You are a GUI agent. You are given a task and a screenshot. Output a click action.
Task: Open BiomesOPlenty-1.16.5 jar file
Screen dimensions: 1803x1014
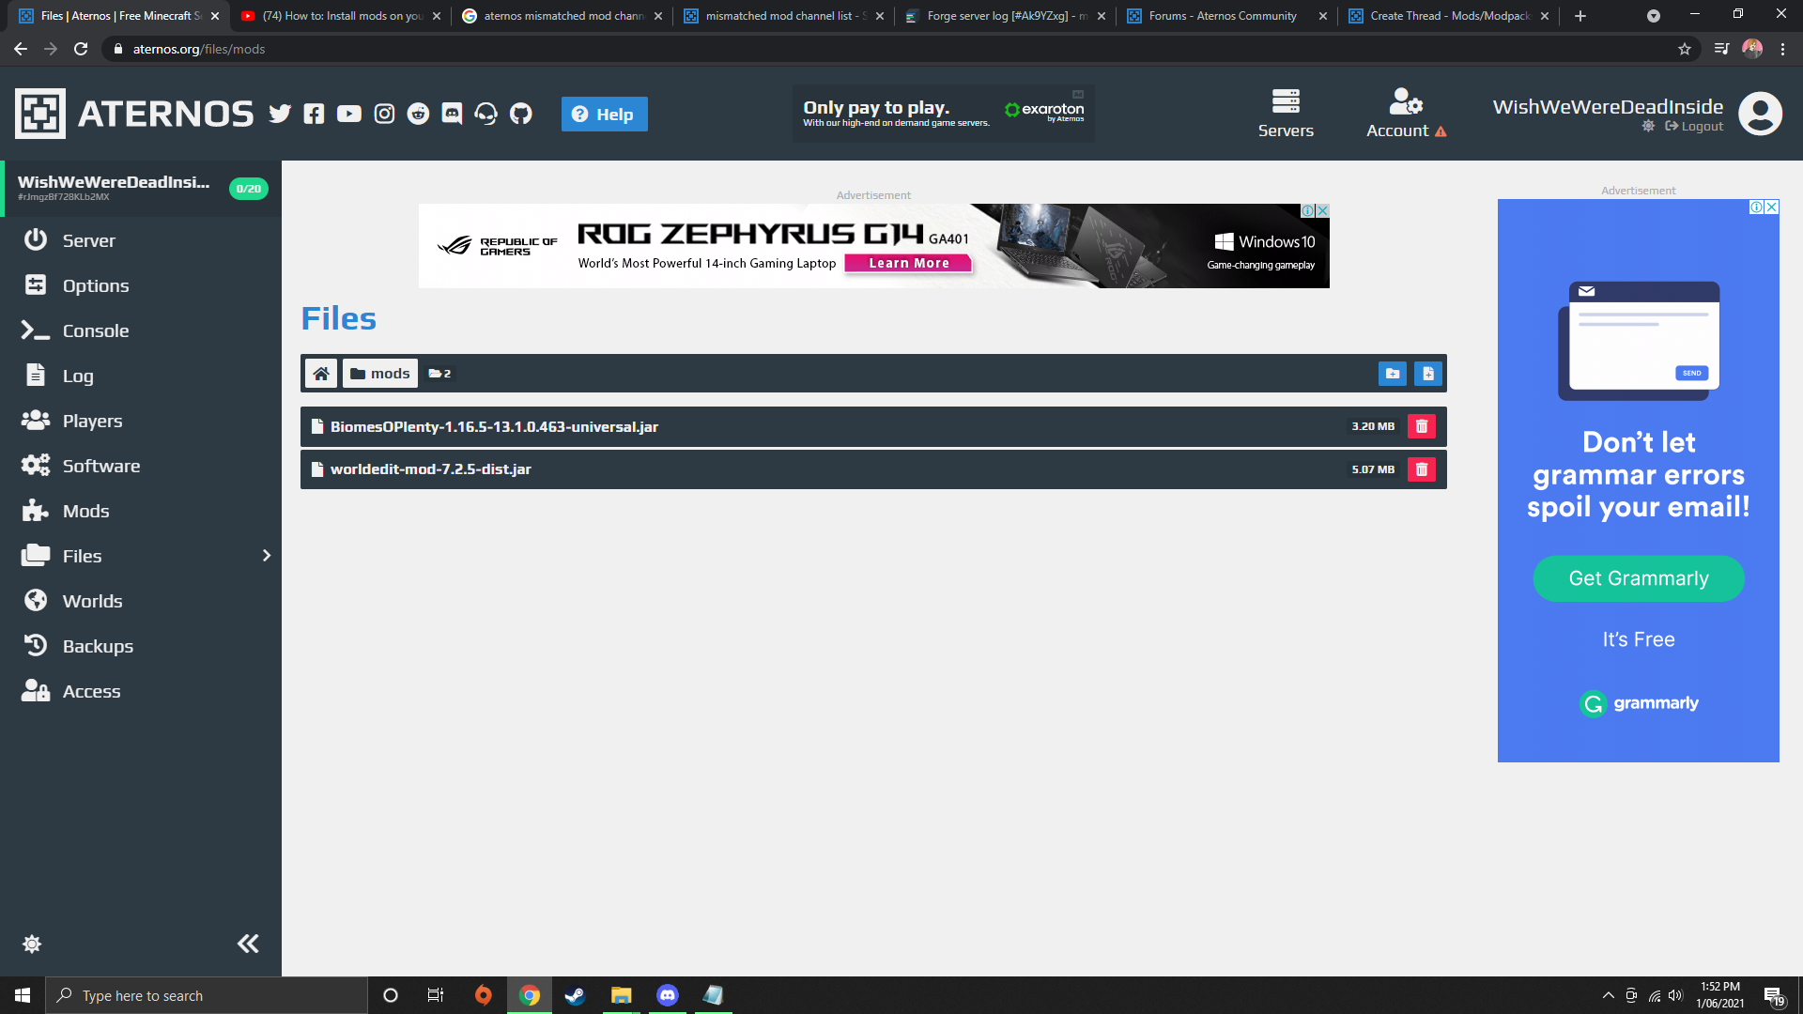click(873, 426)
